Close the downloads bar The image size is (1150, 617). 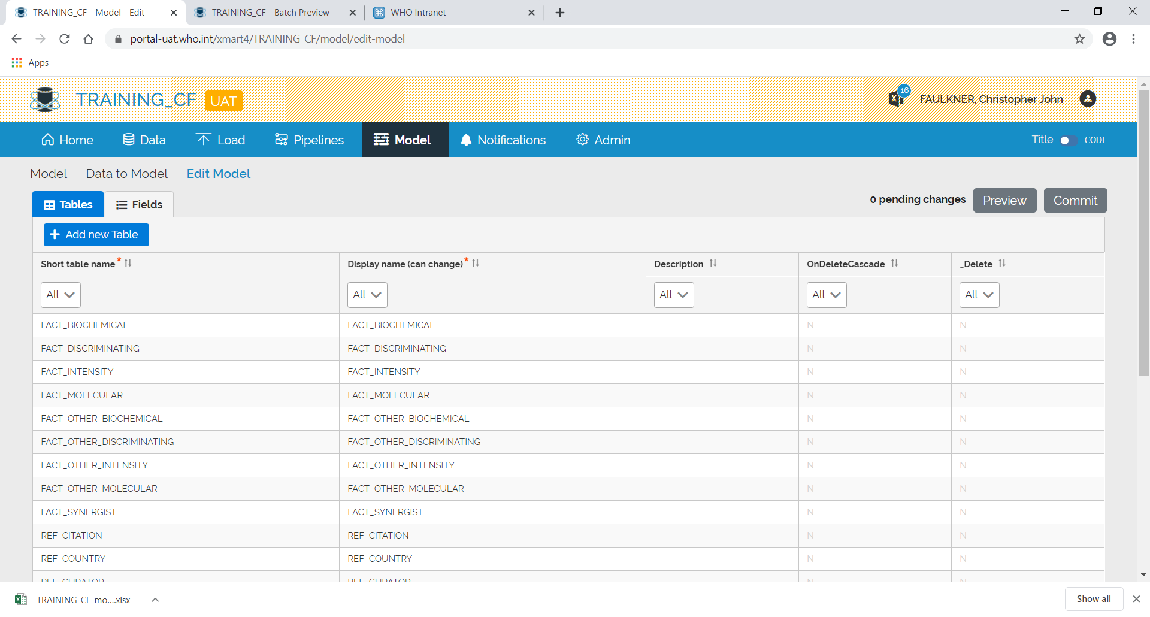coord(1136,599)
